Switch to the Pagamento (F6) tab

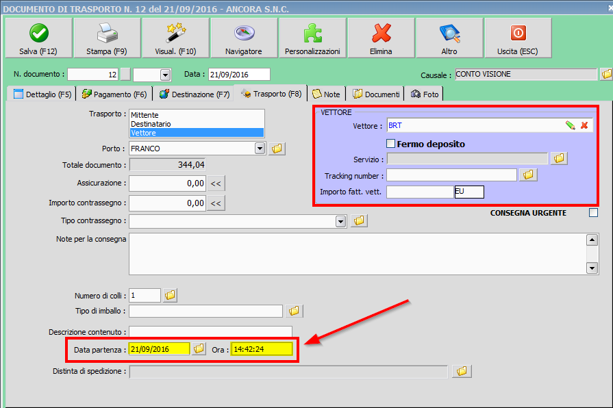pyautogui.click(x=114, y=94)
